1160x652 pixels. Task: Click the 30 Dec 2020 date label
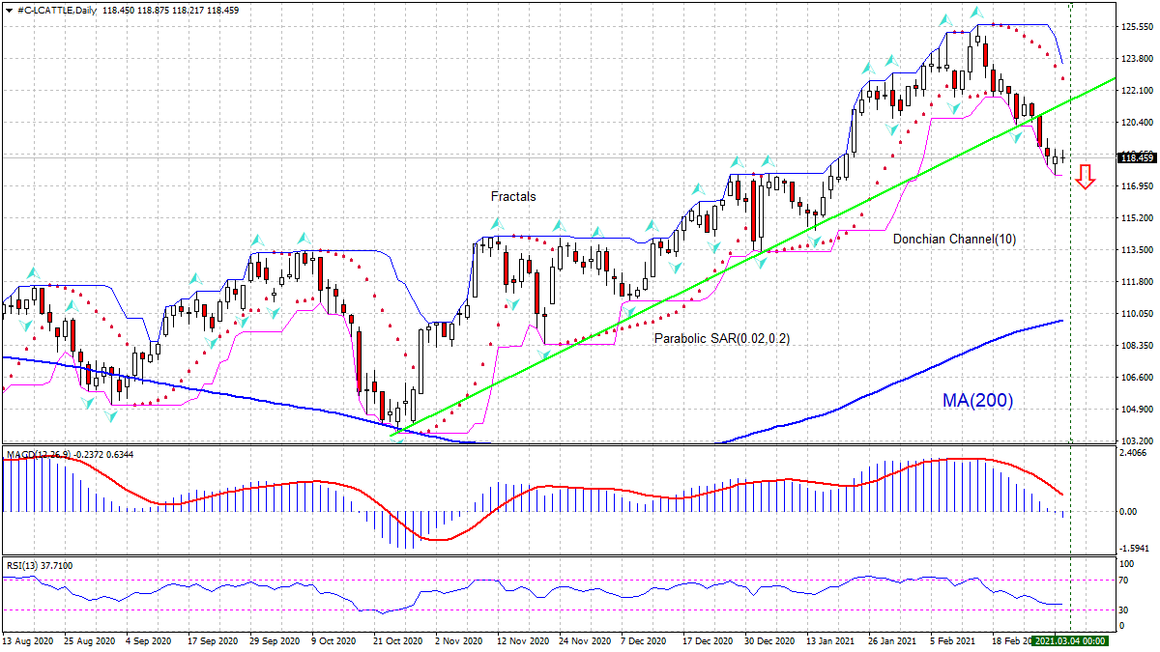click(x=769, y=640)
